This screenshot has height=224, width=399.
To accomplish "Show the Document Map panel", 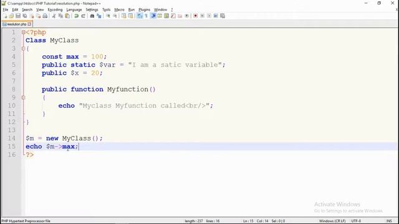I will click(x=166, y=16).
